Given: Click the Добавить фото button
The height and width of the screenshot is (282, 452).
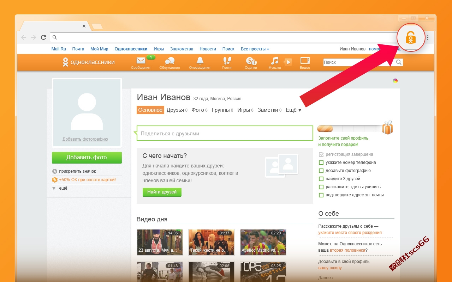Looking at the screenshot, I should point(87,158).
